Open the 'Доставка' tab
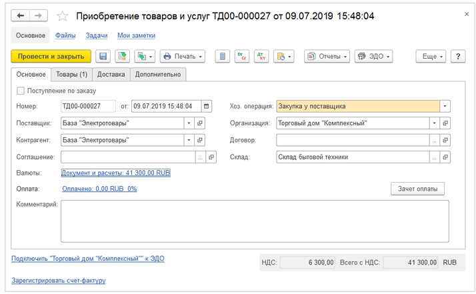This screenshot has width=476, height=294. (111, 74)
